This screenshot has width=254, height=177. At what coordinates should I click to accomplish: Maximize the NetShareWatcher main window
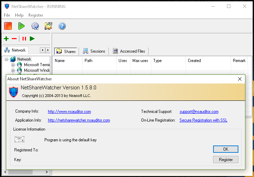click(x=229, y=6)
